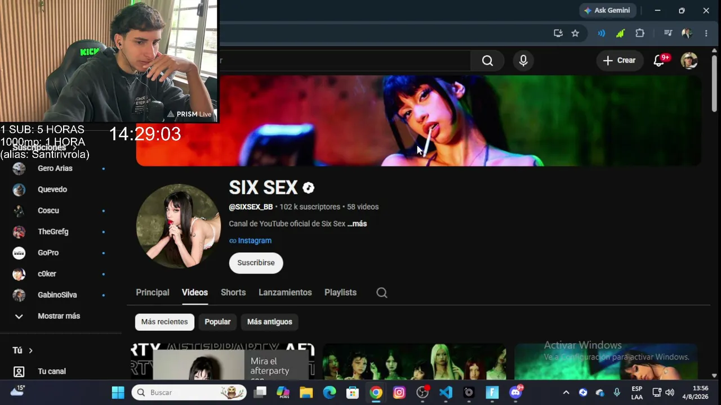Open File Explorer from taskbar
This screenshot has height=405, width=721.
pos(306,392)
